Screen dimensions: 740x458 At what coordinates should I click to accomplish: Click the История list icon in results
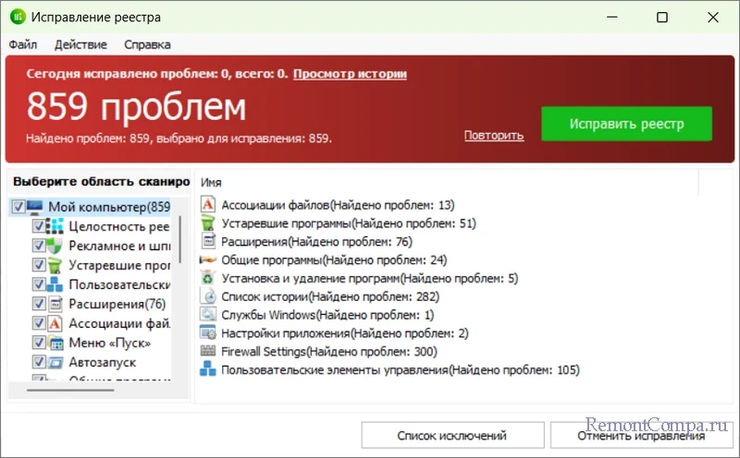pos(208,296)
